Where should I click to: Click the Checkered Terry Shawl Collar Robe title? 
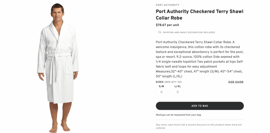point(199,15)
